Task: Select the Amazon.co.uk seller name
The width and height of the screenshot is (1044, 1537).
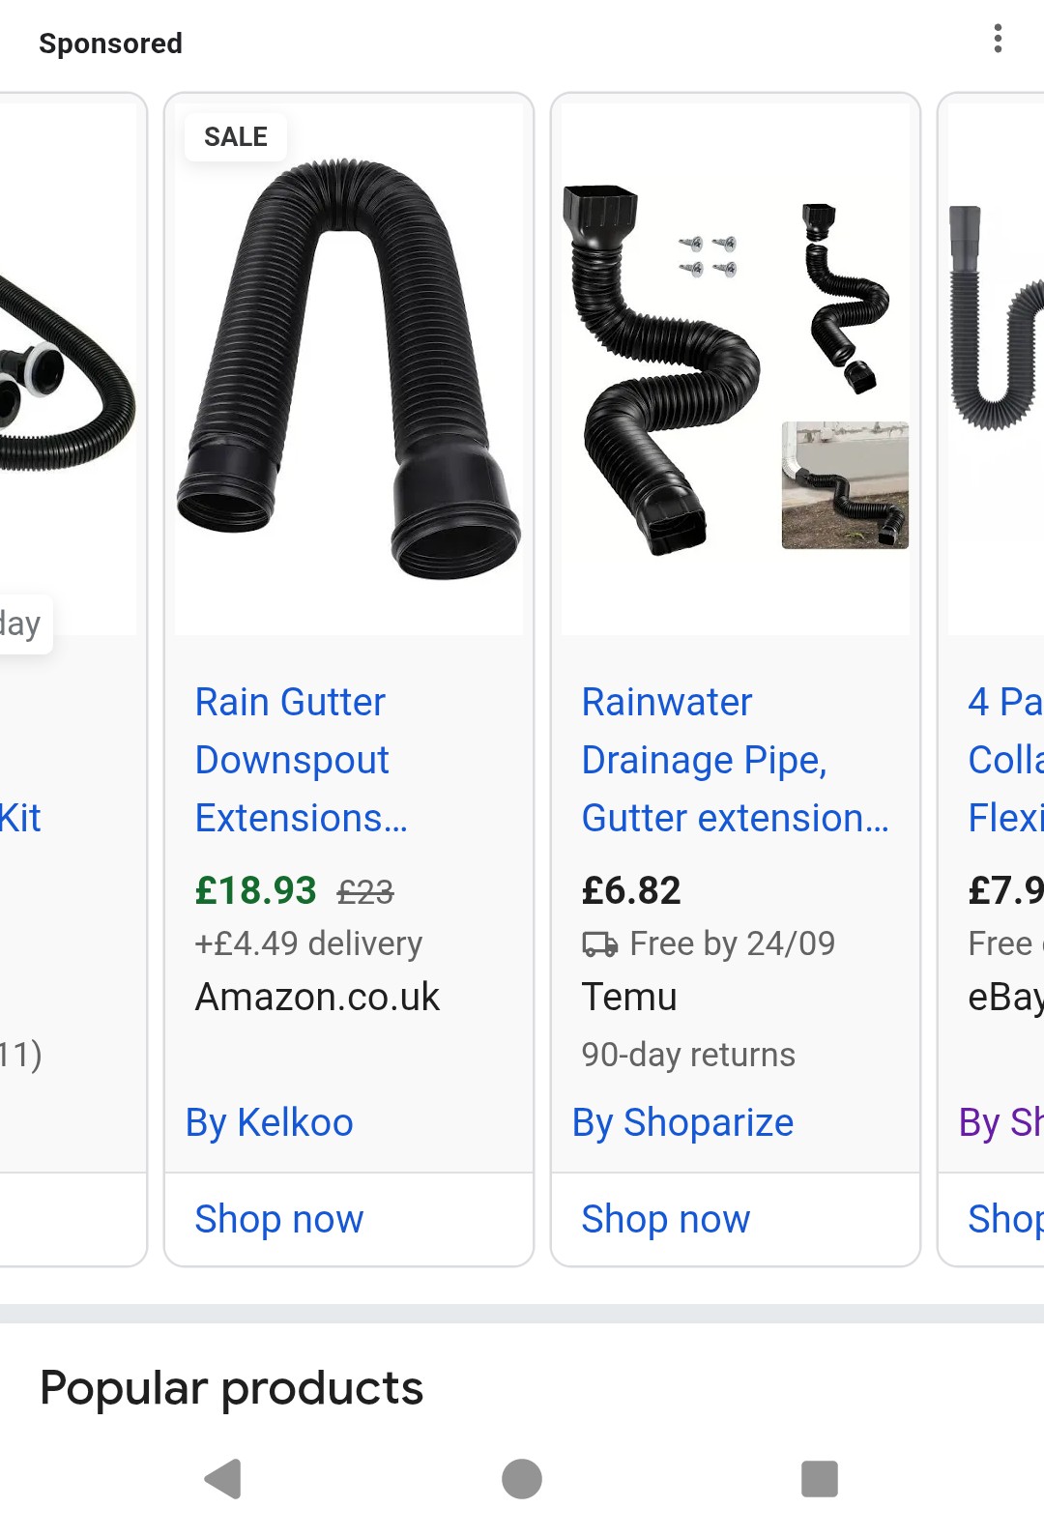Action: click(x=317, y=997)
